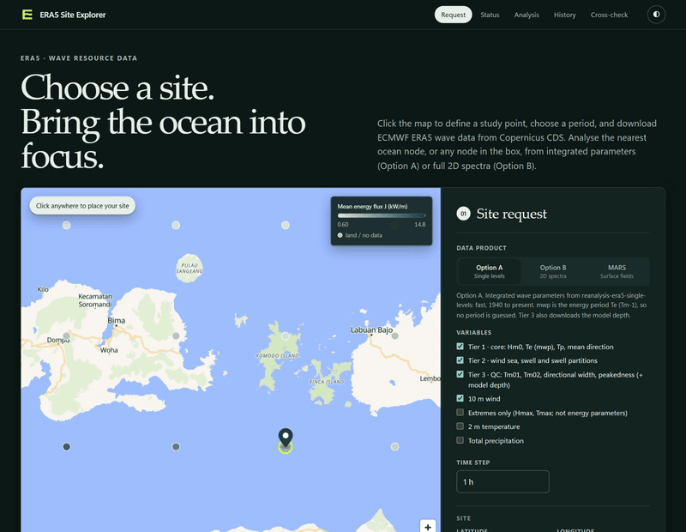The width and height of the screenshot is (686, 532).
Task: Zoom in with the map plus button
Action: click(427, 527)
